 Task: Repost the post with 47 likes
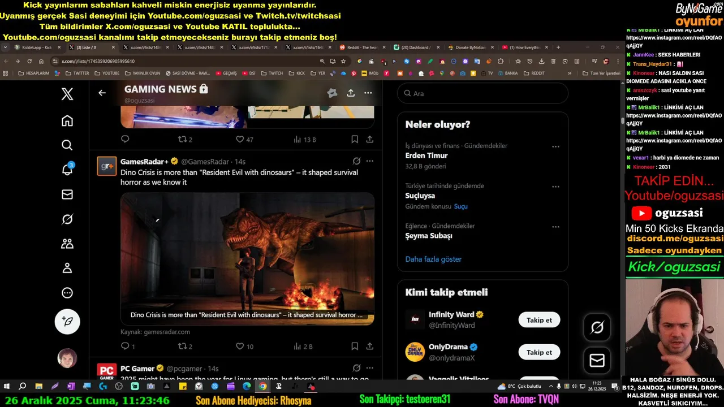coord(186,139)
